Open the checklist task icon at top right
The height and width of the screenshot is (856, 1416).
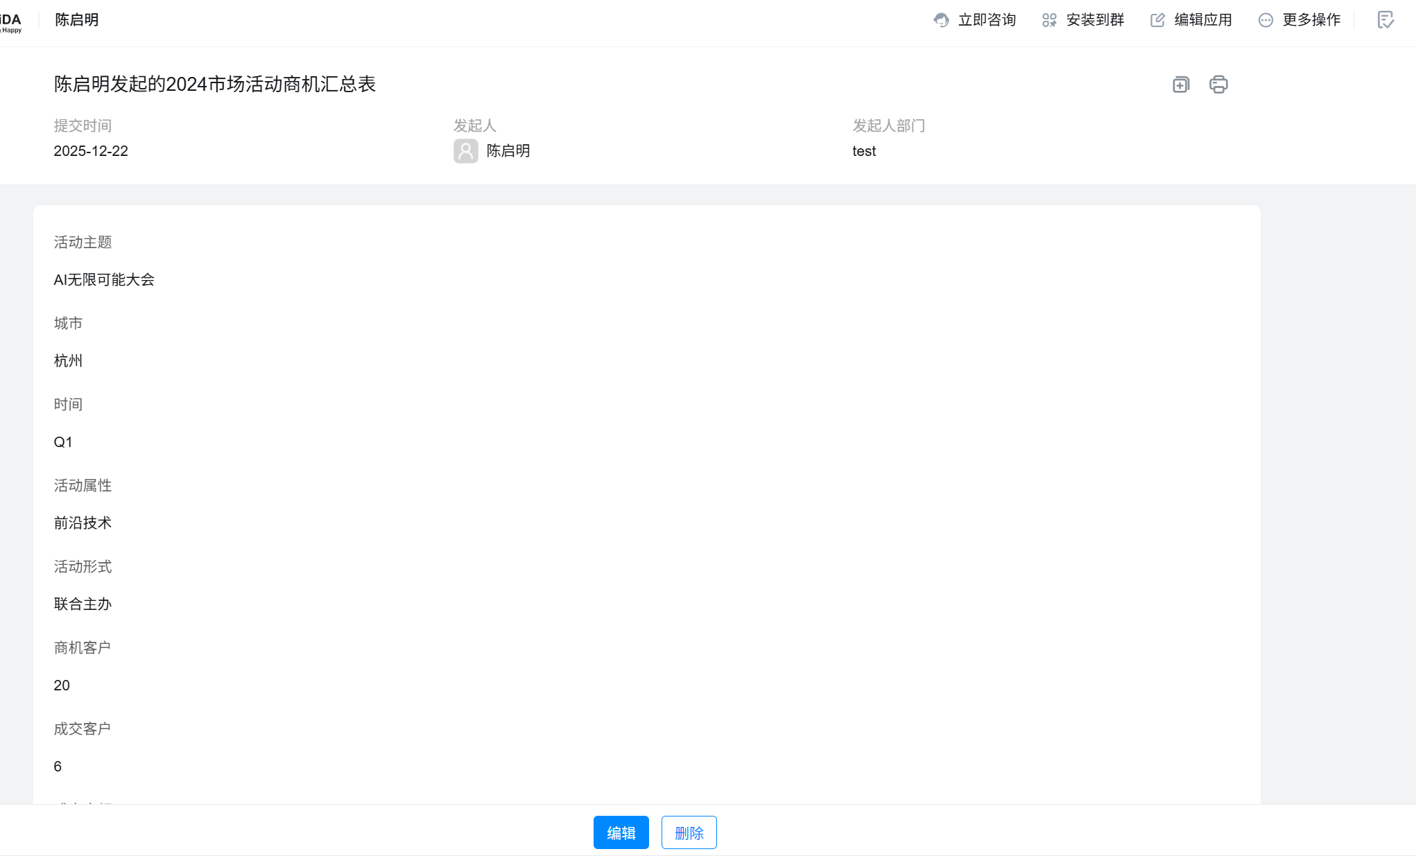[x=1385, y=20]
